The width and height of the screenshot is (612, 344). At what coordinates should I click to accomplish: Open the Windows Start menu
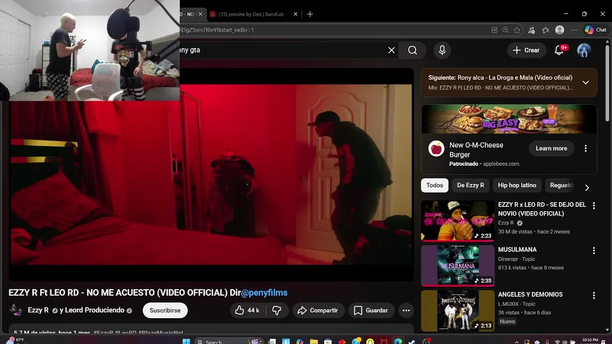(x=186, y=341)
